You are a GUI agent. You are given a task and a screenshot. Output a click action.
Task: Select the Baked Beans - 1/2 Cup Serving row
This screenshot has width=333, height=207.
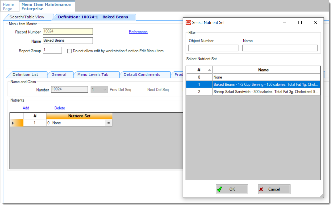click(x=253, y=84)
